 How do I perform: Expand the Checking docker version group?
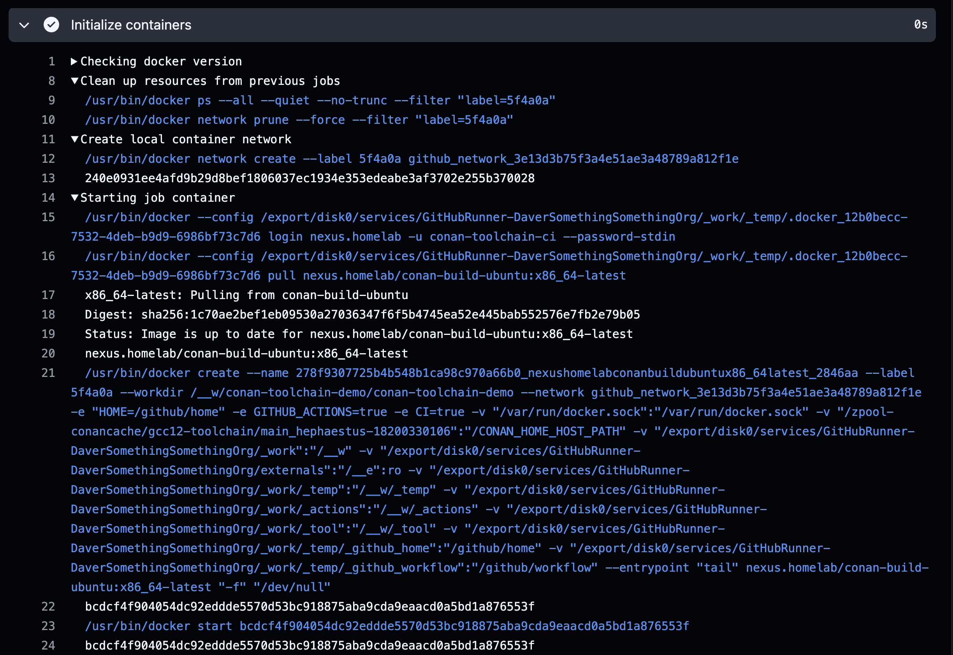74,62
